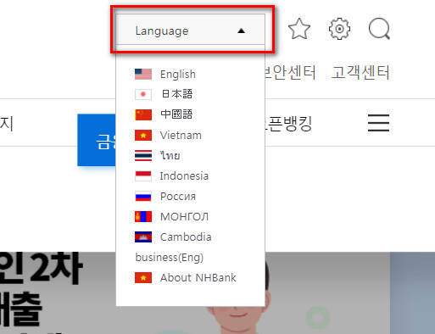Select Россия language option
Viewport: 435px width, 334px height.
tap(178, 197)
